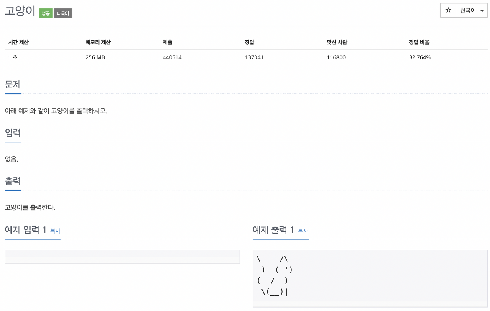Screen dimensions: 490x311
Task: Click the 출력 section heading
Action: tap(13, 181)
